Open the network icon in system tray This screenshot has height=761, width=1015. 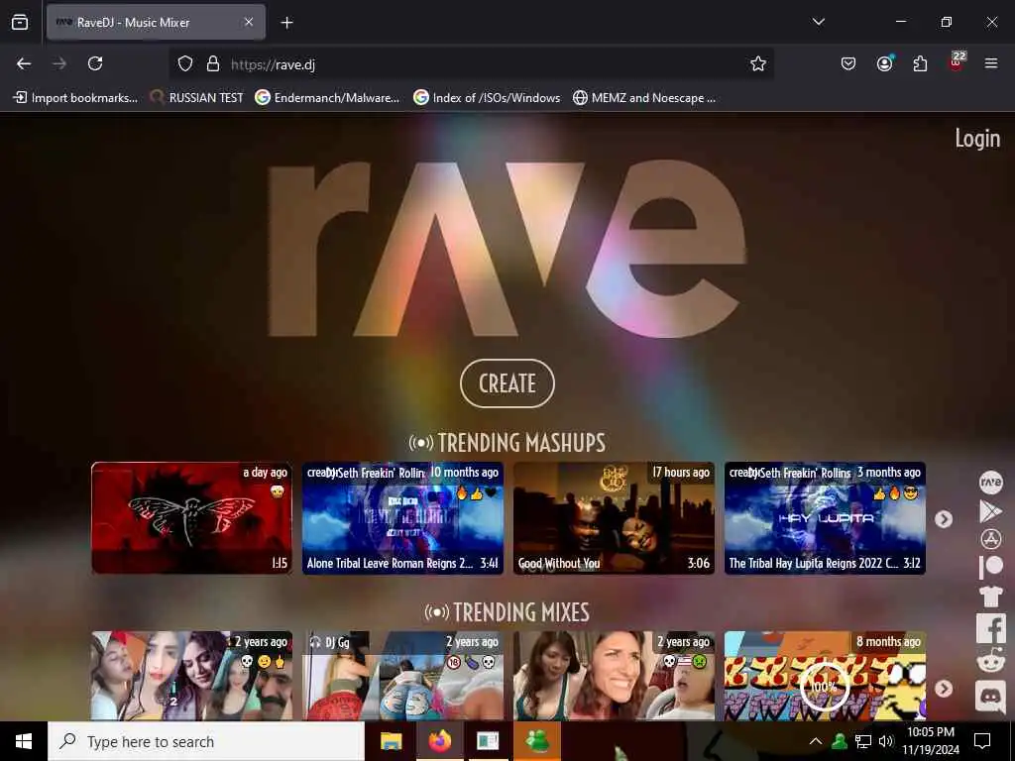(863, 741)
